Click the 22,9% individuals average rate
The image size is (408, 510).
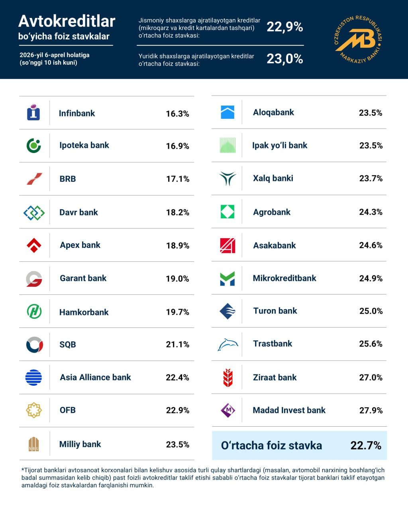click(284, 27)
